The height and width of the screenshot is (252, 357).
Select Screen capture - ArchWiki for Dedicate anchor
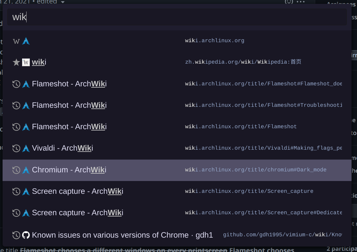tap(77, 213)
